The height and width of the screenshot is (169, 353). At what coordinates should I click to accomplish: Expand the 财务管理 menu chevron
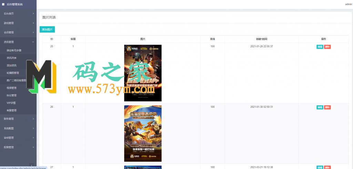tap(33, 119)
